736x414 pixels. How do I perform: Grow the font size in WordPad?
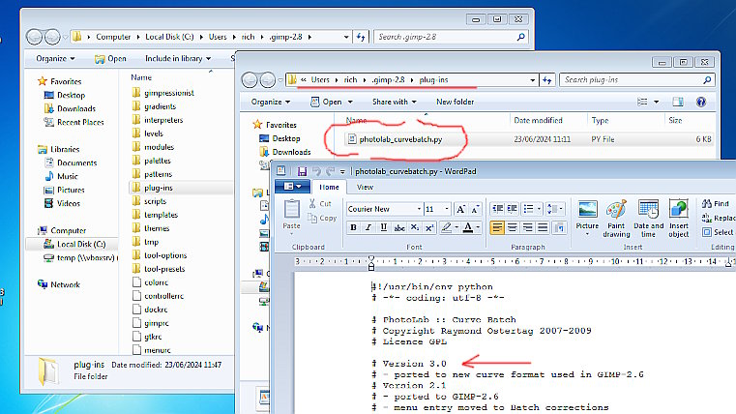click(x=460, y=209)
